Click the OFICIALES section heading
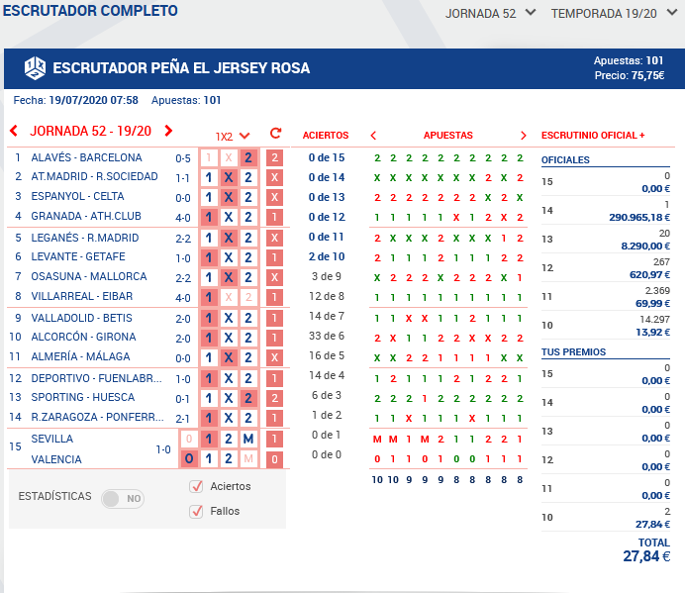This screenshot has width=685, height=593. pyautogui.click(x=565, y=160)
